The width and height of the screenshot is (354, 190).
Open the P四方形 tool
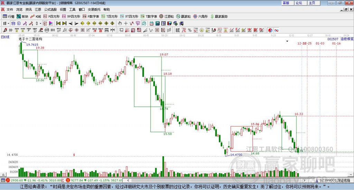[52, 17]
